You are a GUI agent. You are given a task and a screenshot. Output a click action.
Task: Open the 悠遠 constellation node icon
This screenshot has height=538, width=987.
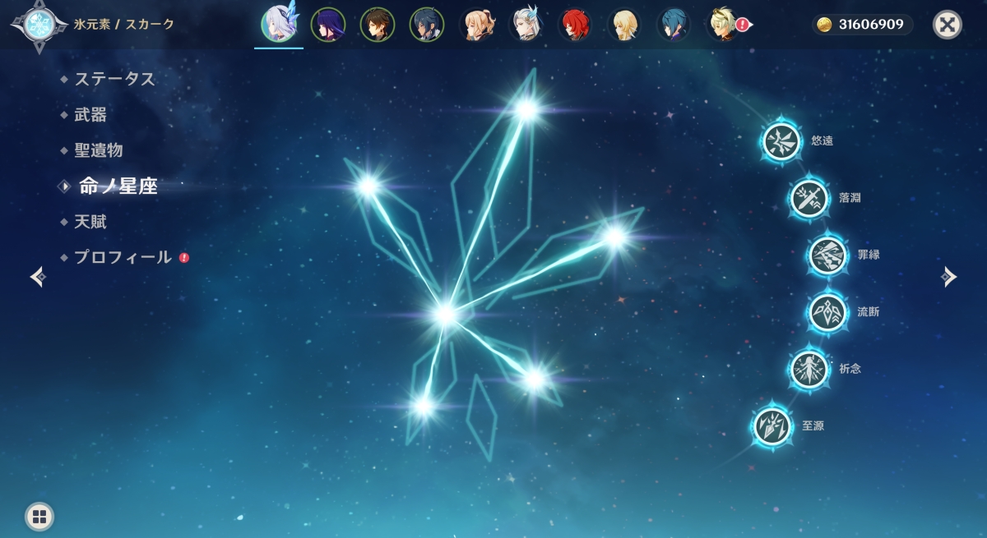point(781,141)
